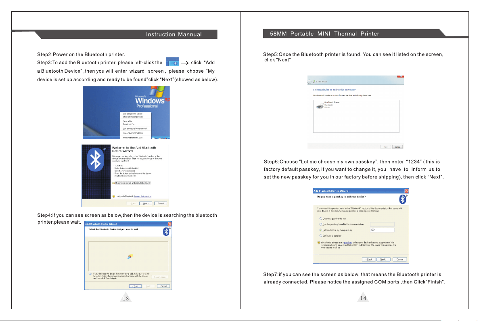Click Bluetooth logo in passkey wizard

click(403, 199)
